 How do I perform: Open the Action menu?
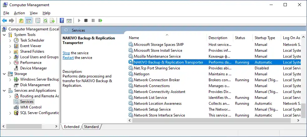coord(19,13)
